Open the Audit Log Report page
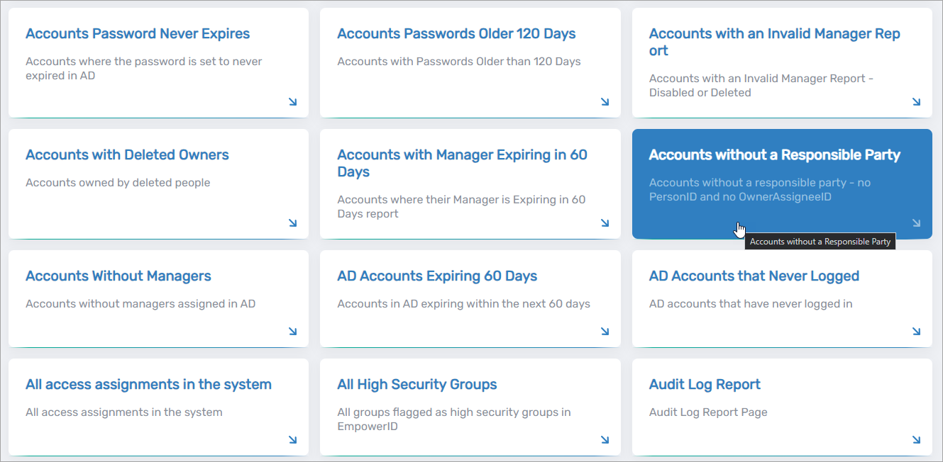Image resolution: width=943 pixels, height=462 pixels. pos(704,384)
